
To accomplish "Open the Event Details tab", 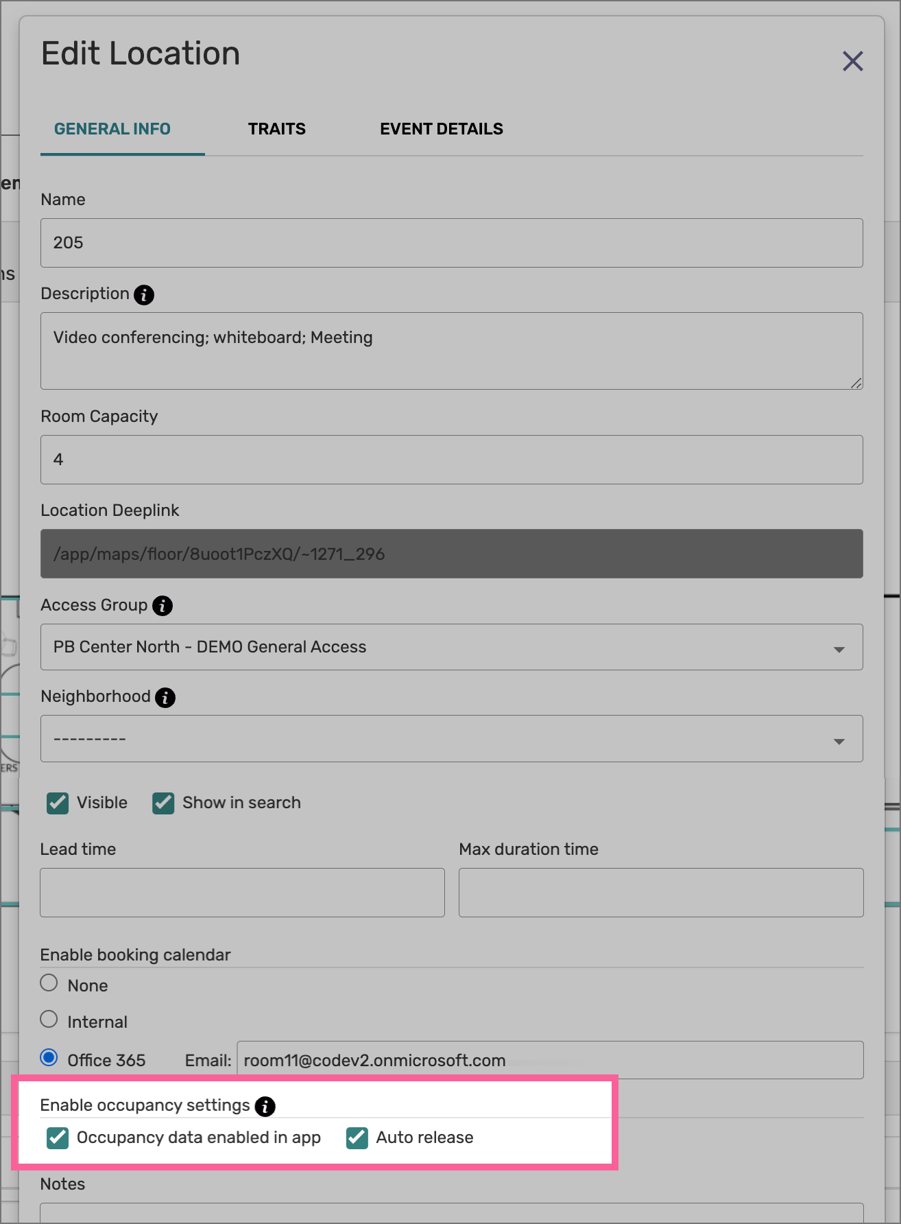I will click(x=442, y=129).
